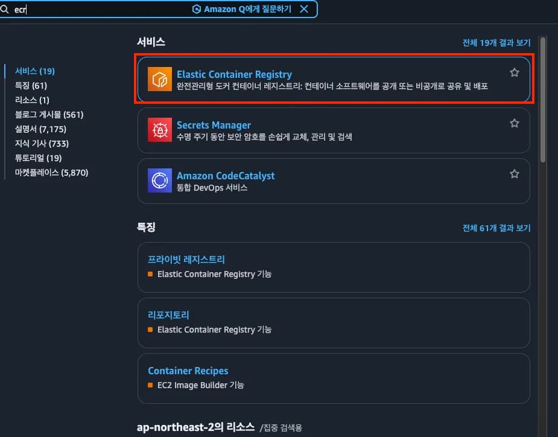
Task: Click EC2 Image Builder 기능 label
Action: click(x=200, y=385)
